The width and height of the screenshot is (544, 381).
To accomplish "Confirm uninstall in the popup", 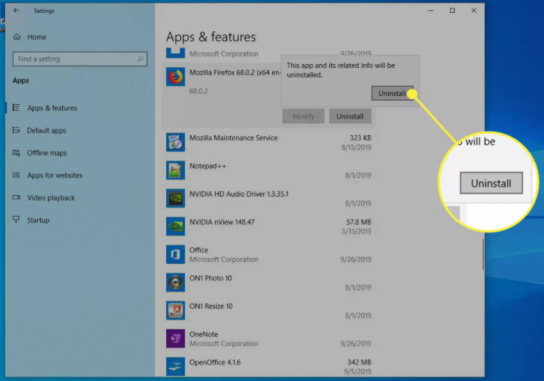I will click(393, 93).
